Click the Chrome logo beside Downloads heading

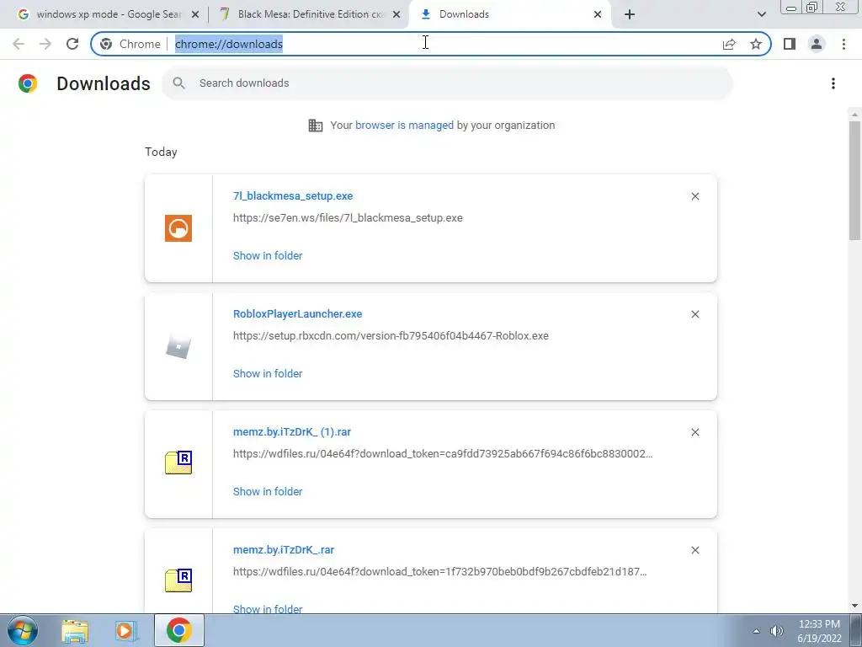28,83
